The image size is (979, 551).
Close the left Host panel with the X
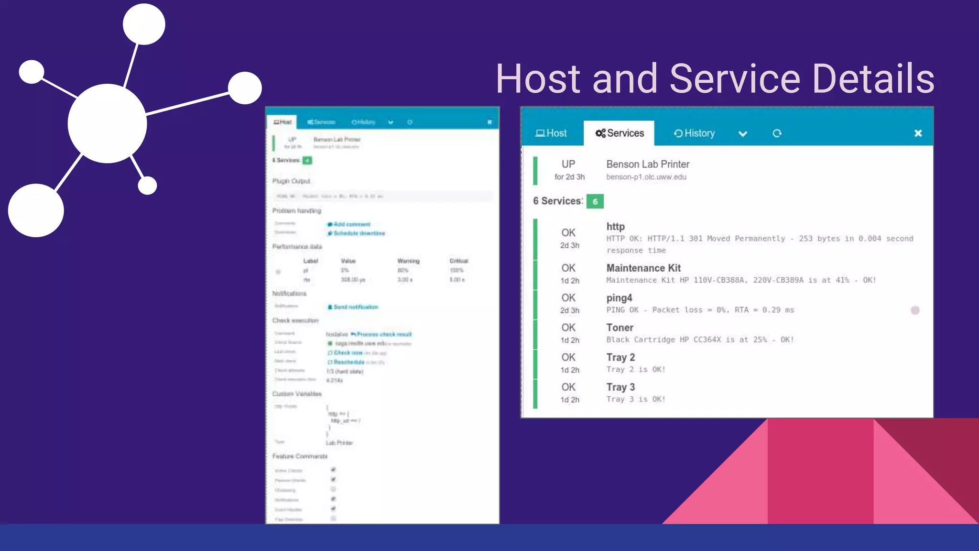point(489,122)
